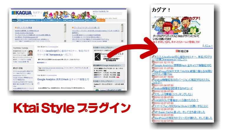
Task: Click Edit link beside No Comments
Action: [57, 47]
